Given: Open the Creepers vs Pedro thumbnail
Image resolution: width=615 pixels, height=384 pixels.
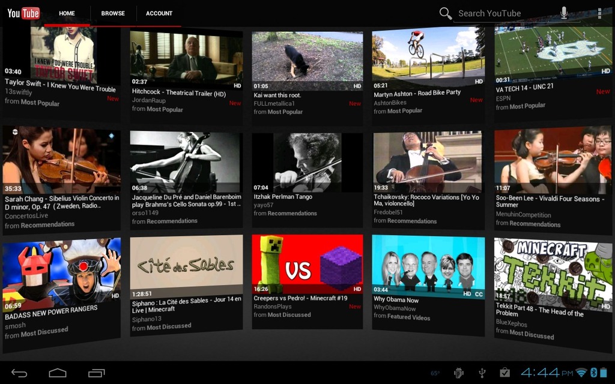Looking at the screenshot, I should [x=307, y=264].
